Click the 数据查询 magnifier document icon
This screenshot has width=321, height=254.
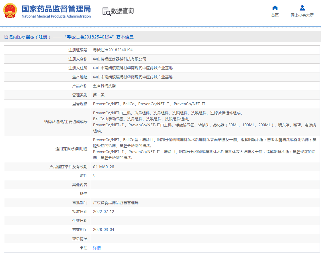click(x=107, y=11)
